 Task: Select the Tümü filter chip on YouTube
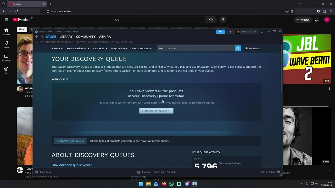tap(22, 30)
